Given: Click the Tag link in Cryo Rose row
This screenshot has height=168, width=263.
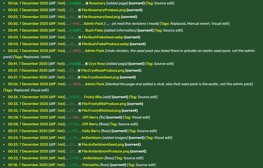Looking at the screenshot, I should pyautogui.click(x=149, y=64).
